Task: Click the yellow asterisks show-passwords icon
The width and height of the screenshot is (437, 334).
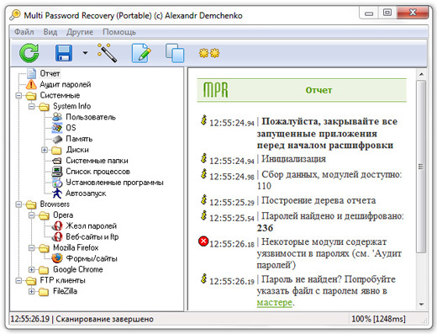Action: point(209,53)
